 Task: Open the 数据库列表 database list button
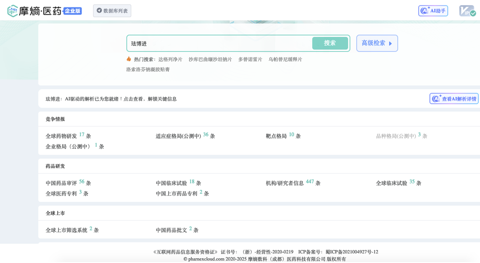pyautogui.click(x=112, y=11)
